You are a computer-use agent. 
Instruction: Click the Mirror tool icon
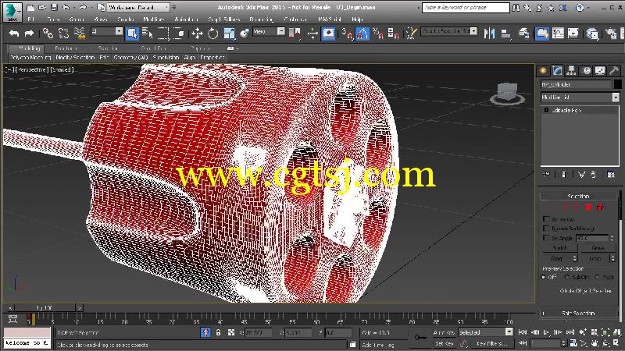(x=489, y=34)
